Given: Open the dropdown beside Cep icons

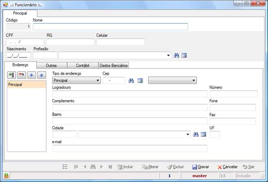Looking at the screenshot, I should coord(194,81).
